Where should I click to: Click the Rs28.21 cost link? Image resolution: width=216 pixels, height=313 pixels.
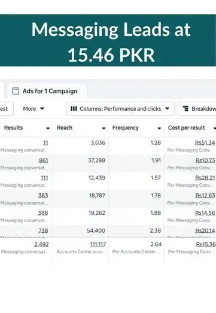[205, 178]
